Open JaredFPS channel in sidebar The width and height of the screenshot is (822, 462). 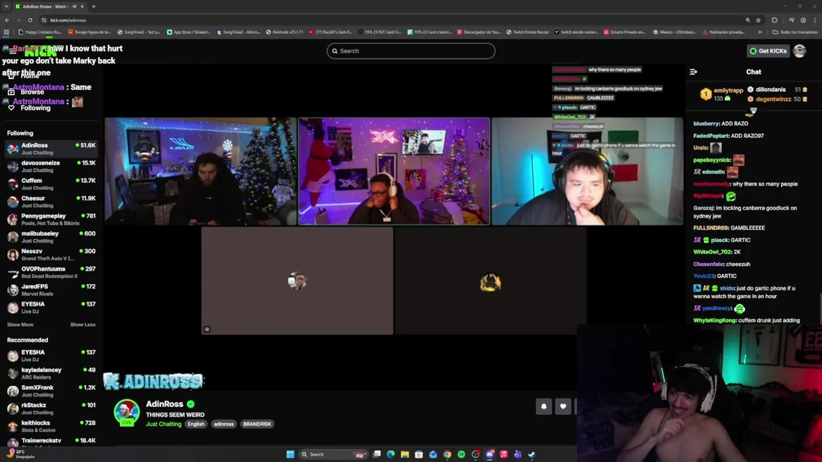pyautogui.click(x=51, y=290)
